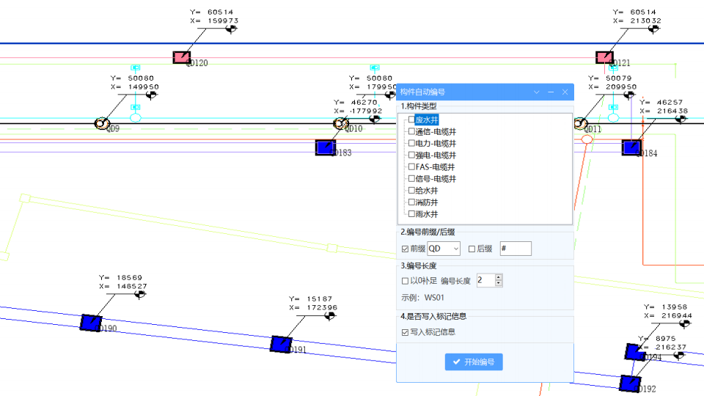Select the blue square manhole QD183

[x=326, y=147]
